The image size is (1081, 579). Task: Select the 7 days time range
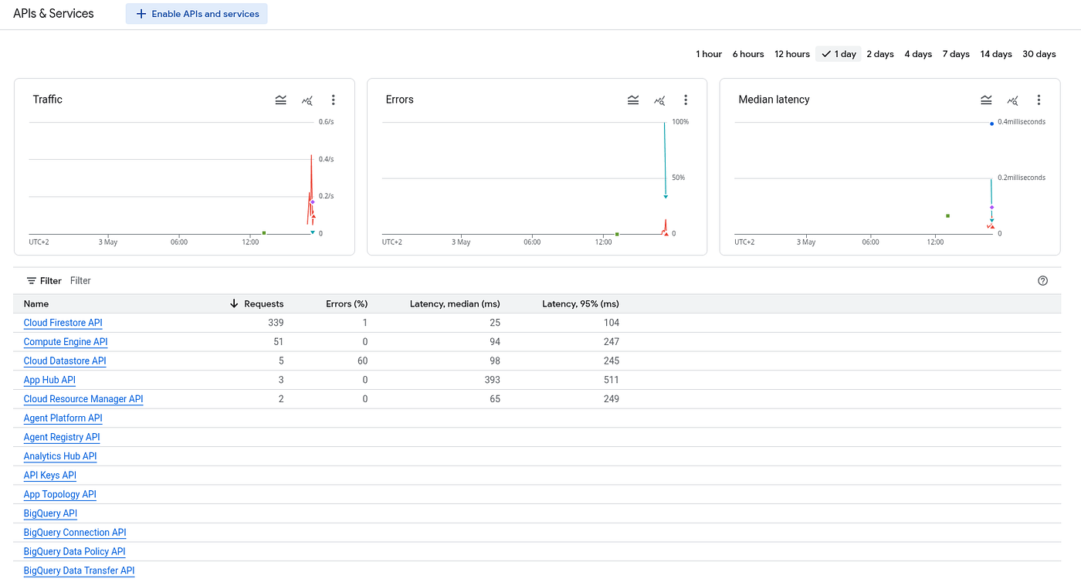click(956, 54)
